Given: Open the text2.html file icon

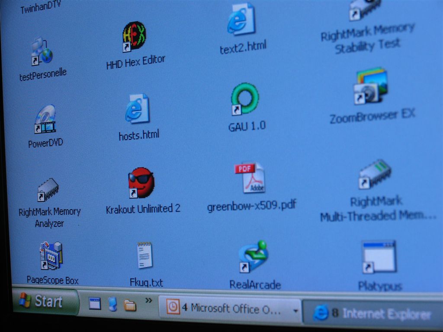Looking at the screenshot, I should click(241, 19).
